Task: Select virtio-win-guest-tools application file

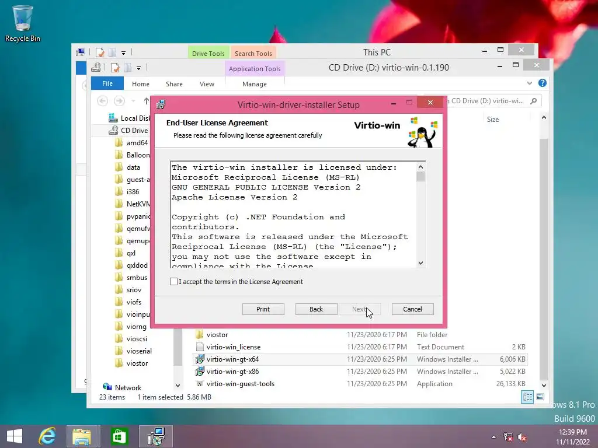Action: pyautogui.click(x=360, y=384)
